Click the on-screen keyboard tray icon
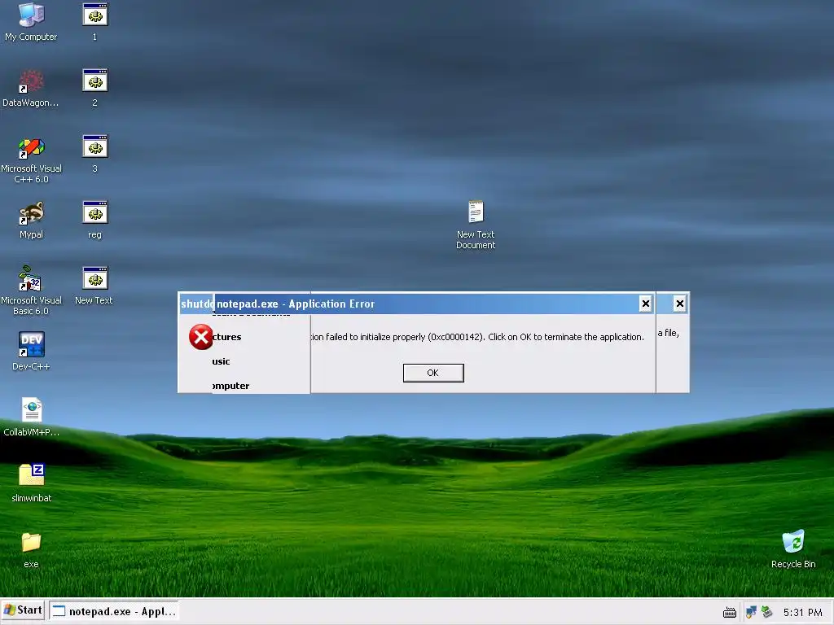834x625 pixels. (x=730, y=613)
